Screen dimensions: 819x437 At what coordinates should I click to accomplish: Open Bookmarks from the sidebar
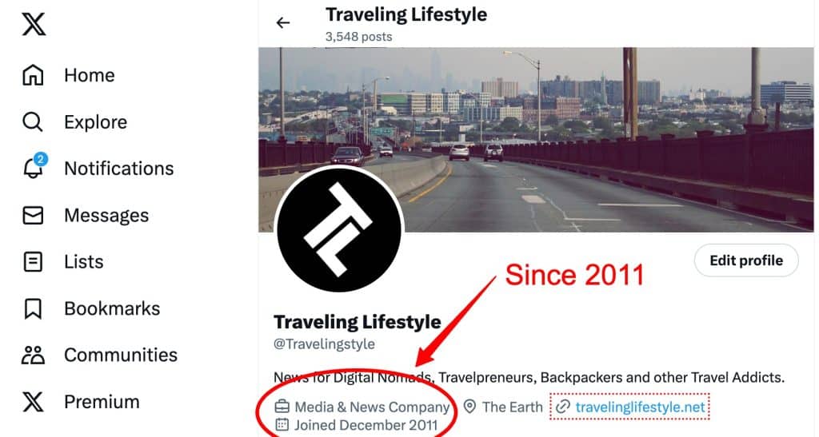(x=112, y=308)
